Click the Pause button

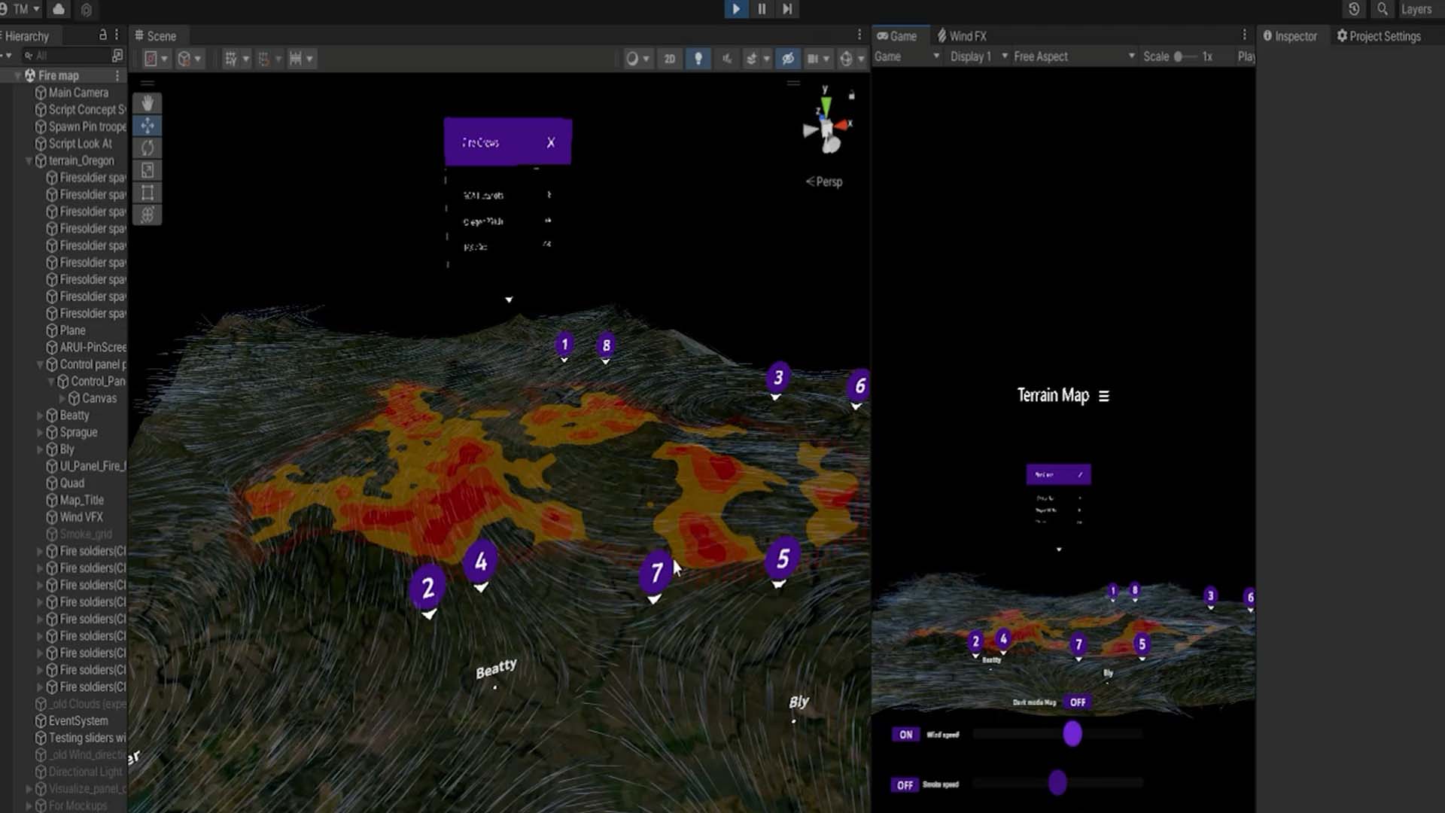click(762, 9)
